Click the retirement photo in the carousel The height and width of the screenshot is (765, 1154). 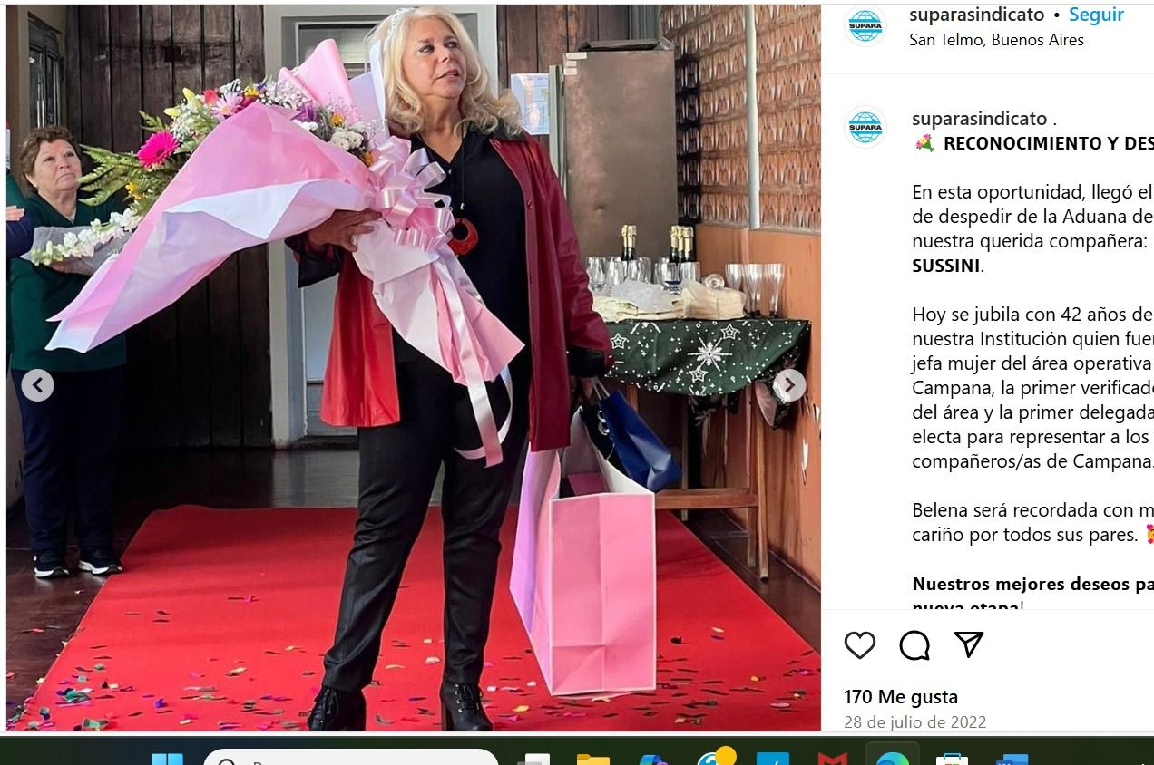414,367
